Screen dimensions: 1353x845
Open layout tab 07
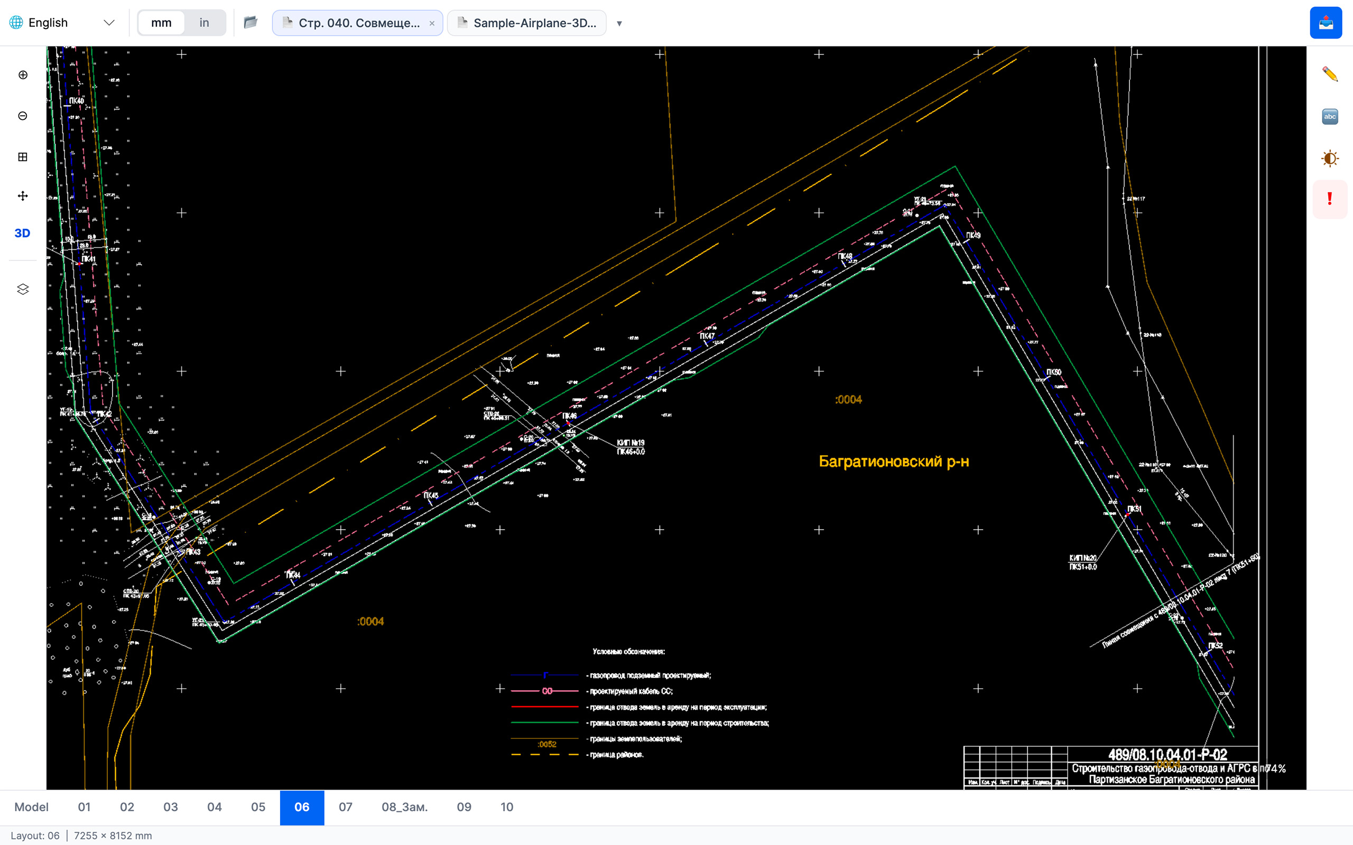(346, 807)
